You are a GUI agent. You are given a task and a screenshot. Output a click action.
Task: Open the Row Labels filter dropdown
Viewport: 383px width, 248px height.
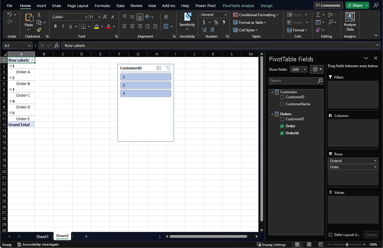pos(32,60)
